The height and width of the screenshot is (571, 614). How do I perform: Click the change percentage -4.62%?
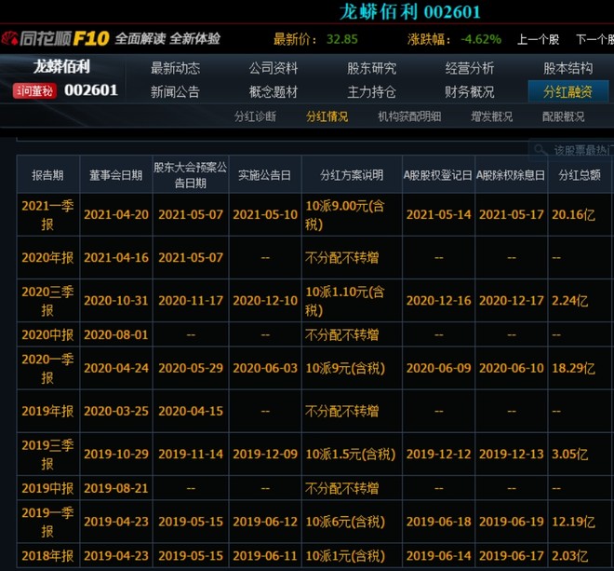[x=481, y=39]
